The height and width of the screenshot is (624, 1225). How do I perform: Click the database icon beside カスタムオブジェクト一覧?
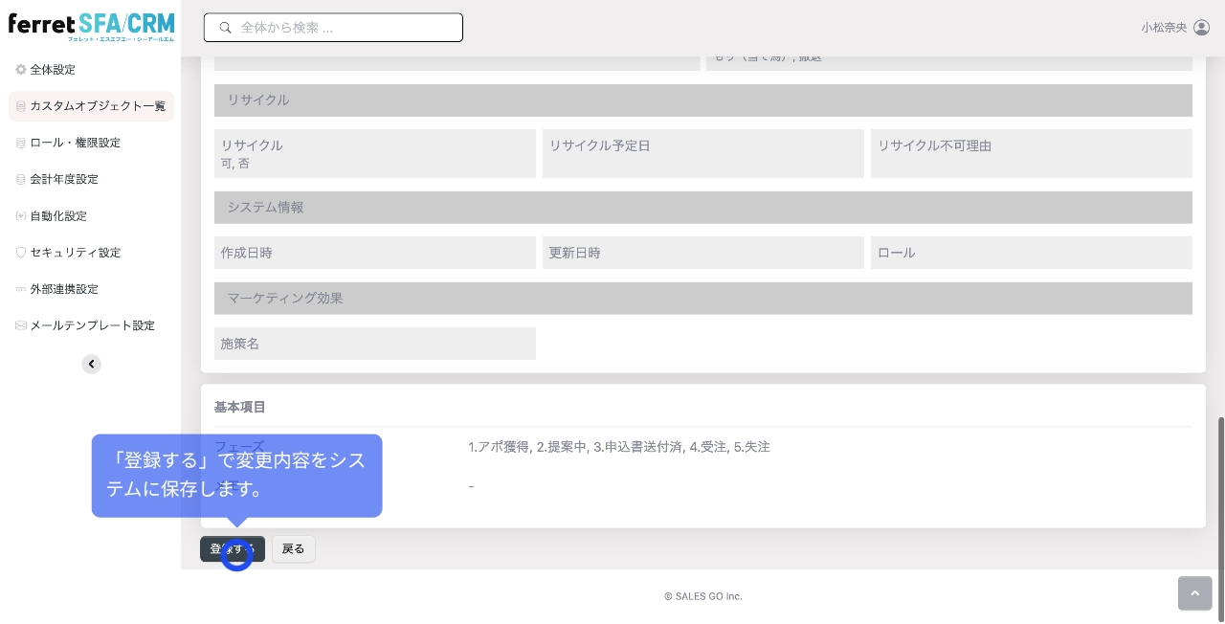[21, 106]
